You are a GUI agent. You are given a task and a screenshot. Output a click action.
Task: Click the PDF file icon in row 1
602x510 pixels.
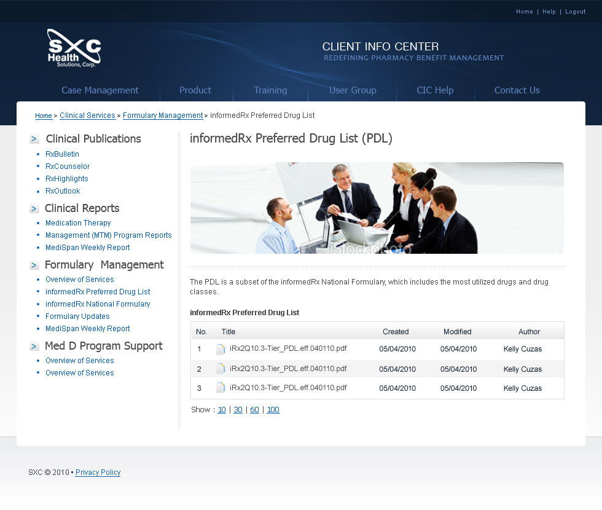point(221,349)
